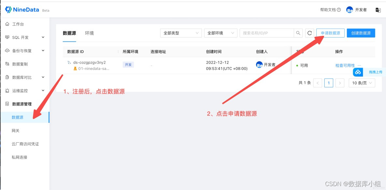
Task: Select 数据源 in sidebar
Action: [25, 117]
